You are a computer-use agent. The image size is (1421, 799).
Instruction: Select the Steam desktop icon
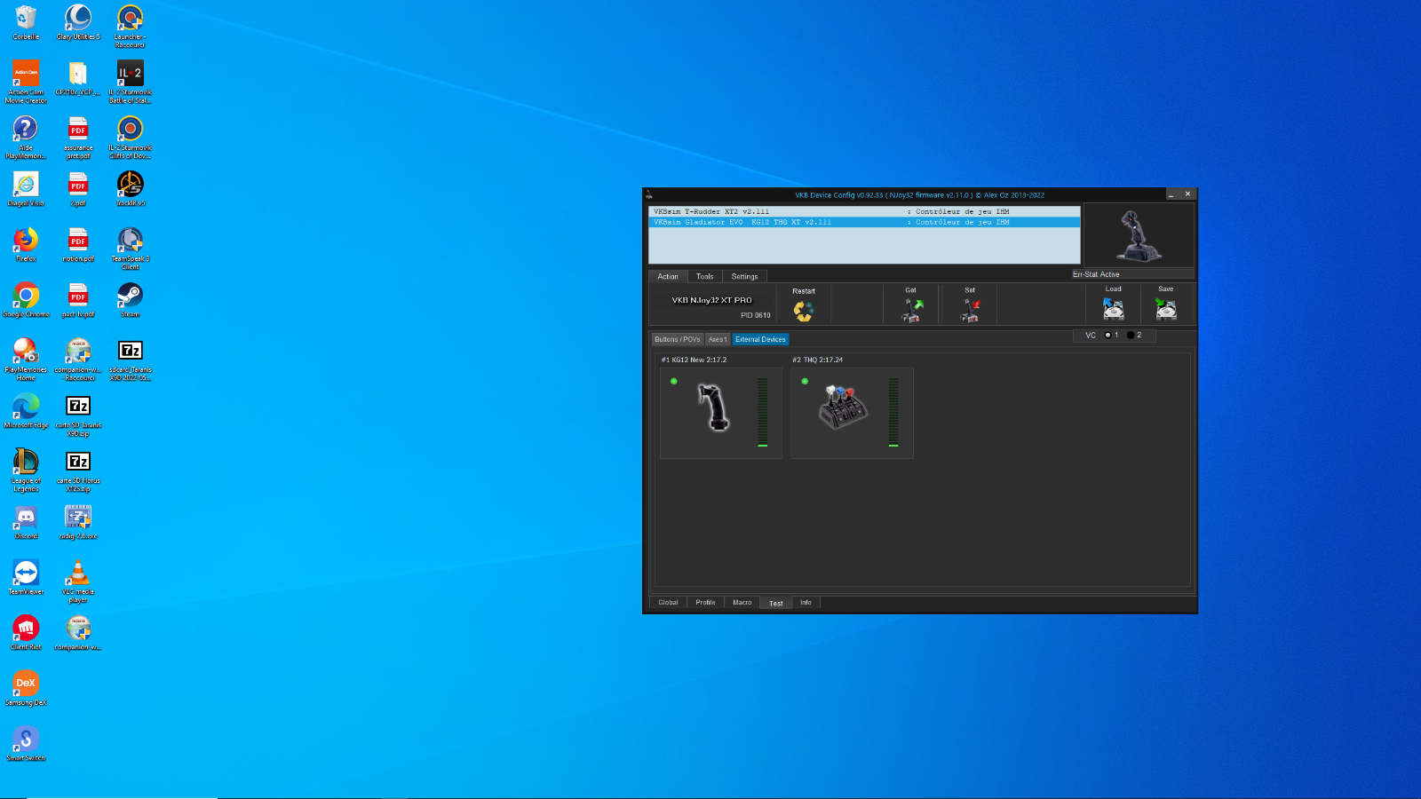tap(130, 300)
